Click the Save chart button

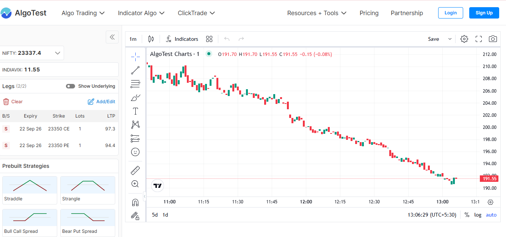(x=434, y=39)
